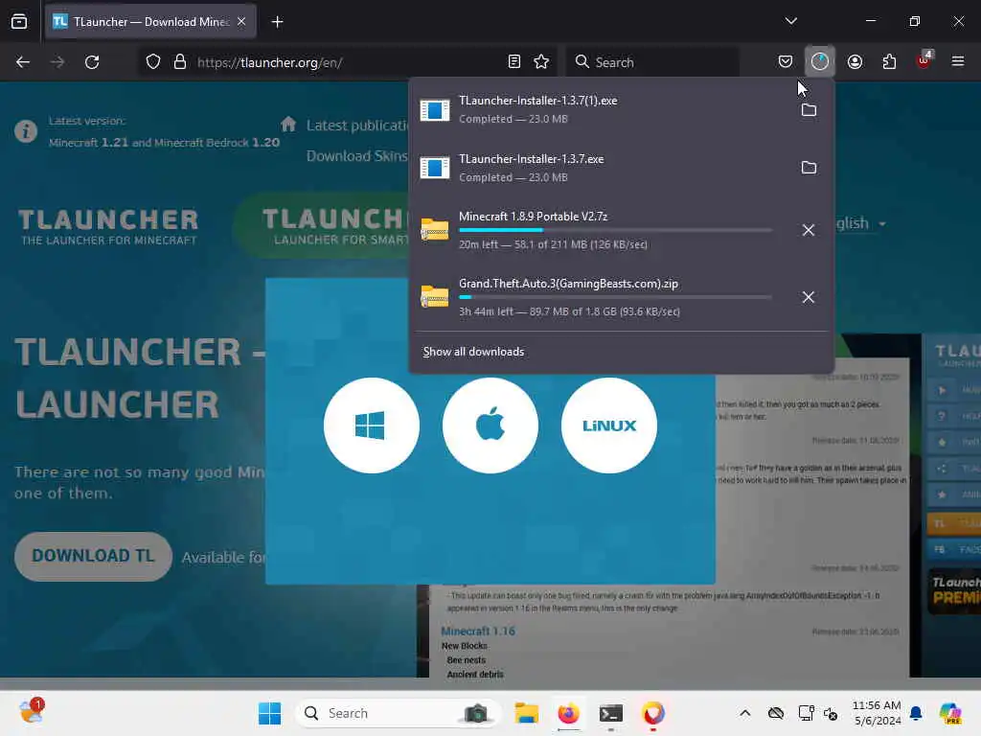Expand hidden system tray icons chevron
The image size is (981, 736).
pyautogui.click(x=744, y=713)
